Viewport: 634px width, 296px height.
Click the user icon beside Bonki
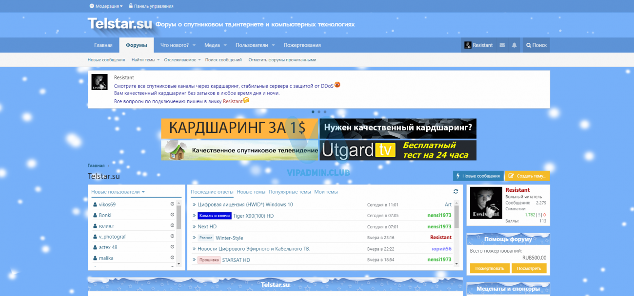point(95,215)
